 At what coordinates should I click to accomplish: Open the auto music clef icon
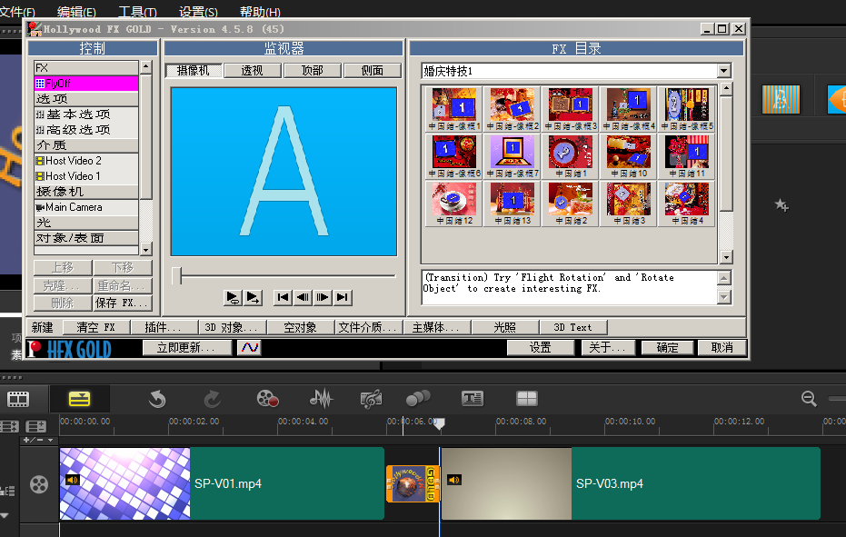click(371, 399)
